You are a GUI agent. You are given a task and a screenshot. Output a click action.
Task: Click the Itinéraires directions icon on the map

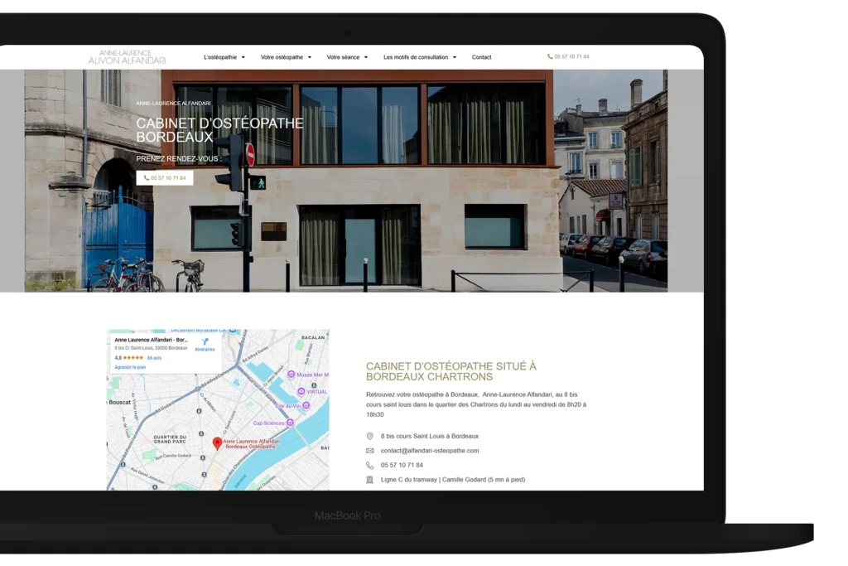tap(205, 342)
